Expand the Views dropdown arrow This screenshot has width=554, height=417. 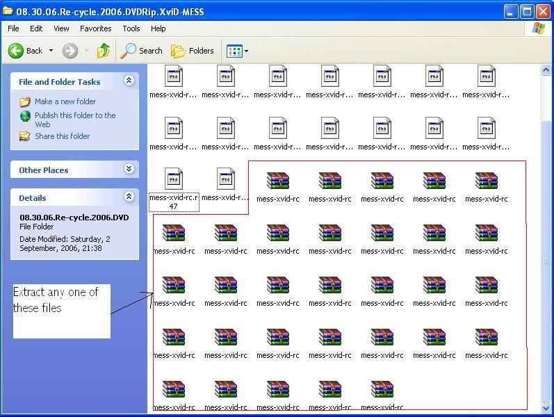(x=246, y=51)
